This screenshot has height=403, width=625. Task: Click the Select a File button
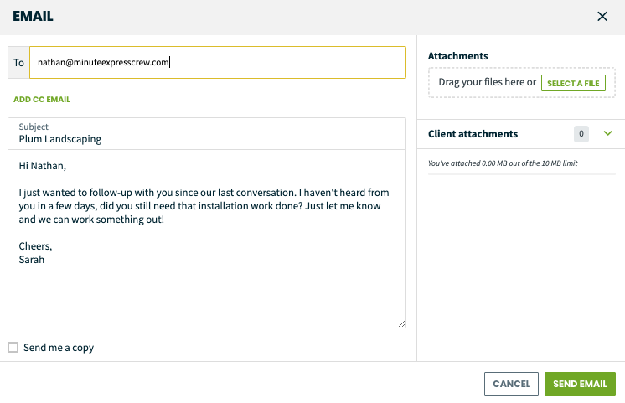[x=573, y=83]
